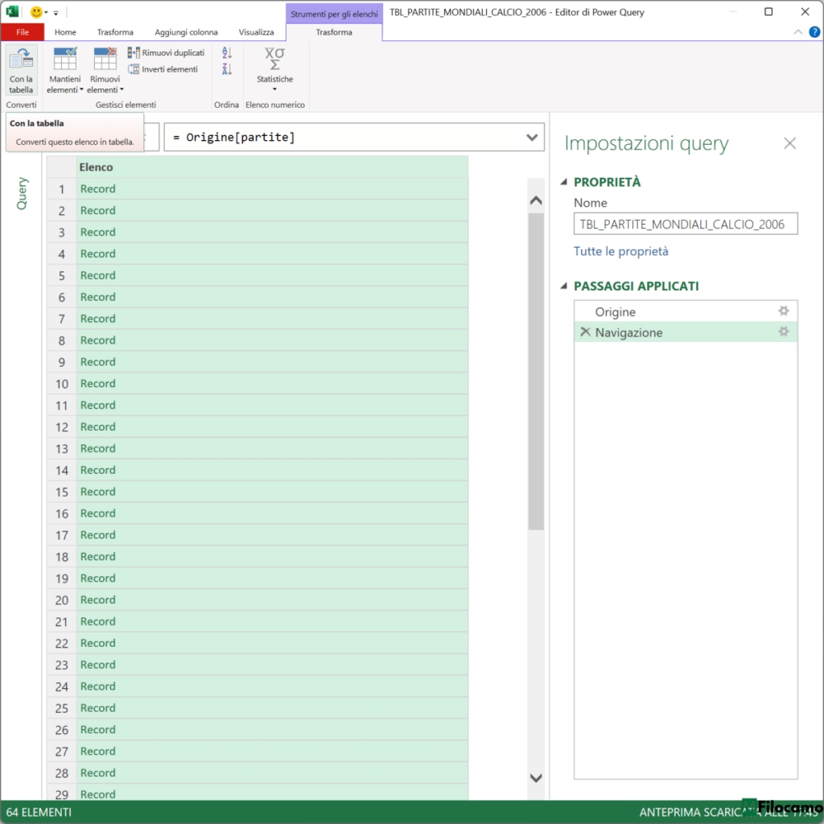Collapse the ribbon with caret
This screenshot has width=824, height=824.
click(x=797, y=32)
